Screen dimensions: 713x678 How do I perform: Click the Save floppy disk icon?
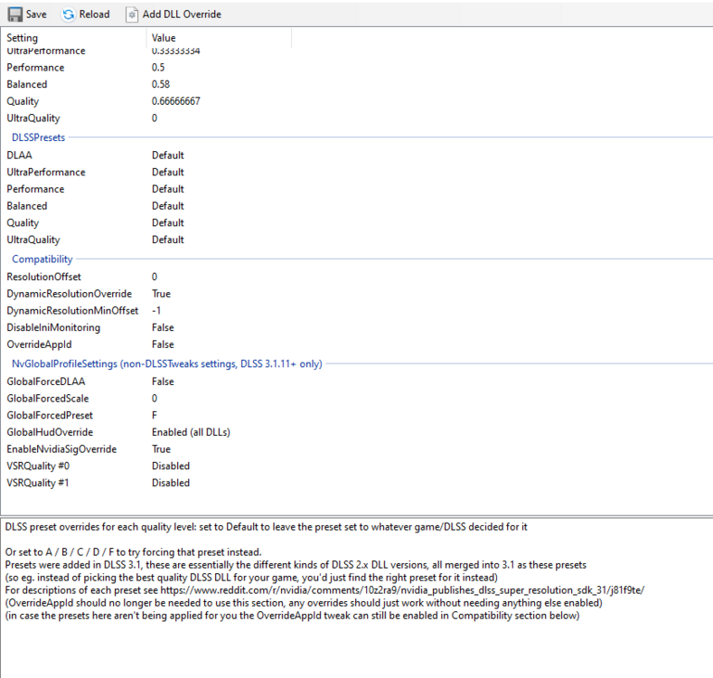click(x=14, y=14)
